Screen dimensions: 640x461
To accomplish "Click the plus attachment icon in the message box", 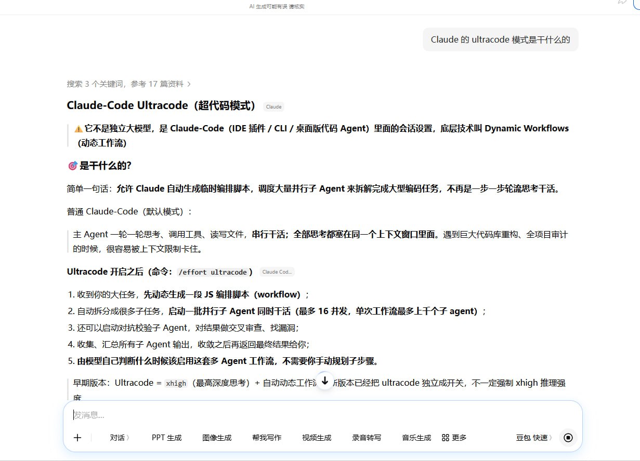I will click(77, 438).
